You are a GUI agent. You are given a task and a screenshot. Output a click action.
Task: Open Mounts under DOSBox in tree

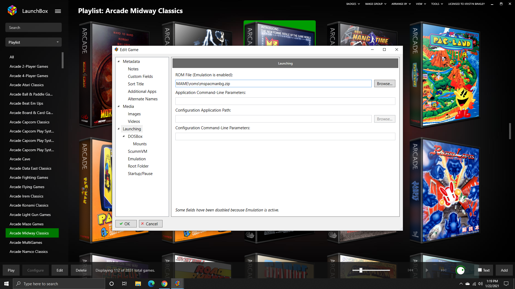140,144
